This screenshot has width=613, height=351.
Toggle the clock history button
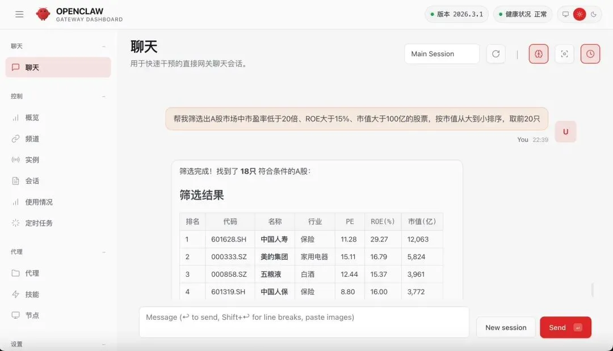(590, 54)
